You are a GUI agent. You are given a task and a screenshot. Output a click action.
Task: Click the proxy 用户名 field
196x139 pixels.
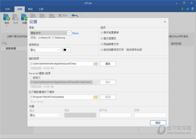coord(115,115)
